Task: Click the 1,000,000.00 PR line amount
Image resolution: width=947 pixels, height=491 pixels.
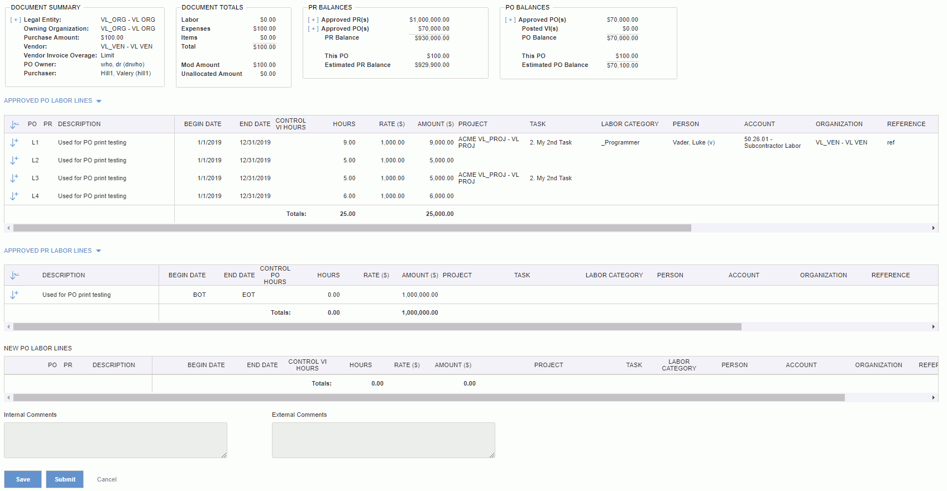Action: click(x=420, y=295)
